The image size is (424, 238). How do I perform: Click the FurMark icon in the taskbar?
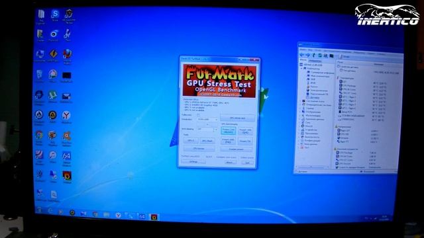click(154, 217)
